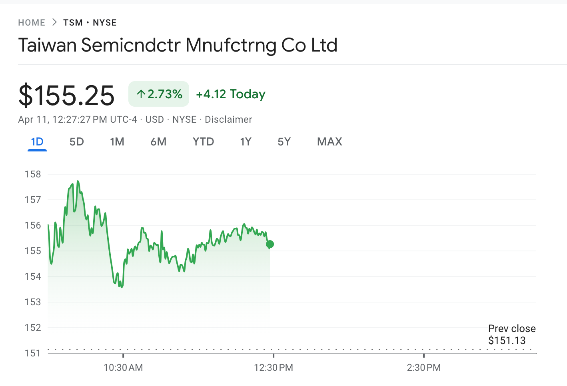
Task: Switch to the 1M range tab
Action: coord(117,142)
